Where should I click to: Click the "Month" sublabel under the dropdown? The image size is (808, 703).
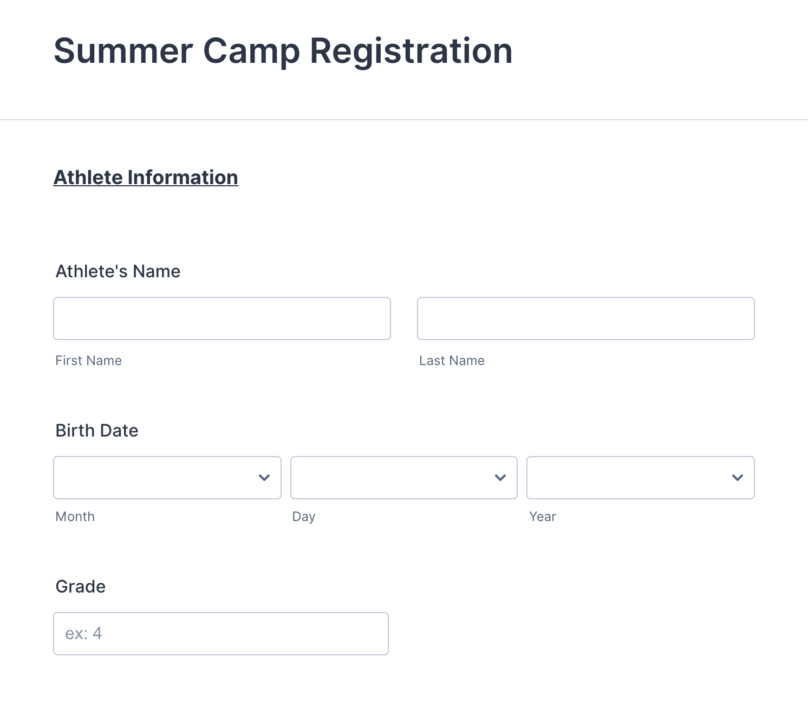[75, 517]
